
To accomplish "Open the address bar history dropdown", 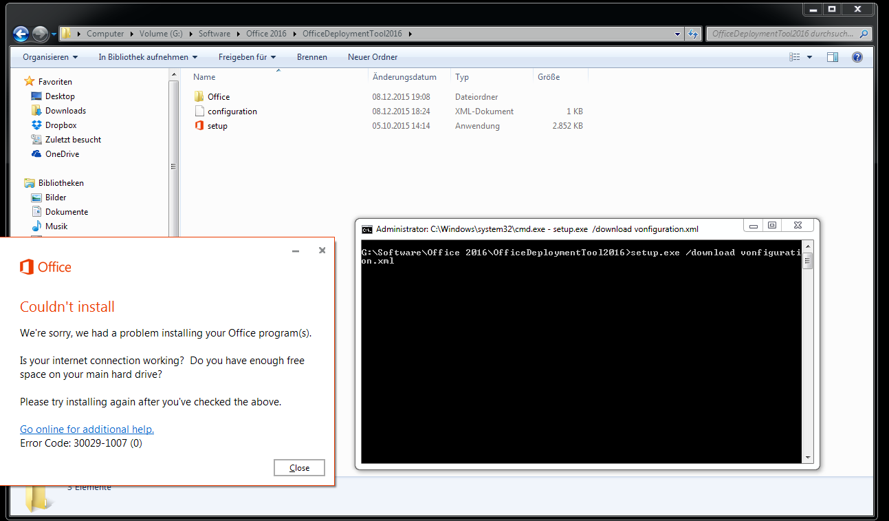I will coord(679,34).
